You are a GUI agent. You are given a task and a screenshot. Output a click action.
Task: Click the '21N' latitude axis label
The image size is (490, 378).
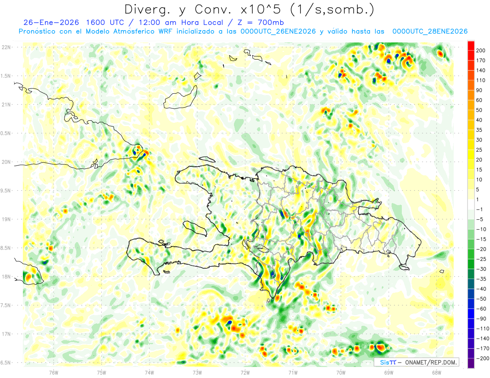click(x=6, y=104)
